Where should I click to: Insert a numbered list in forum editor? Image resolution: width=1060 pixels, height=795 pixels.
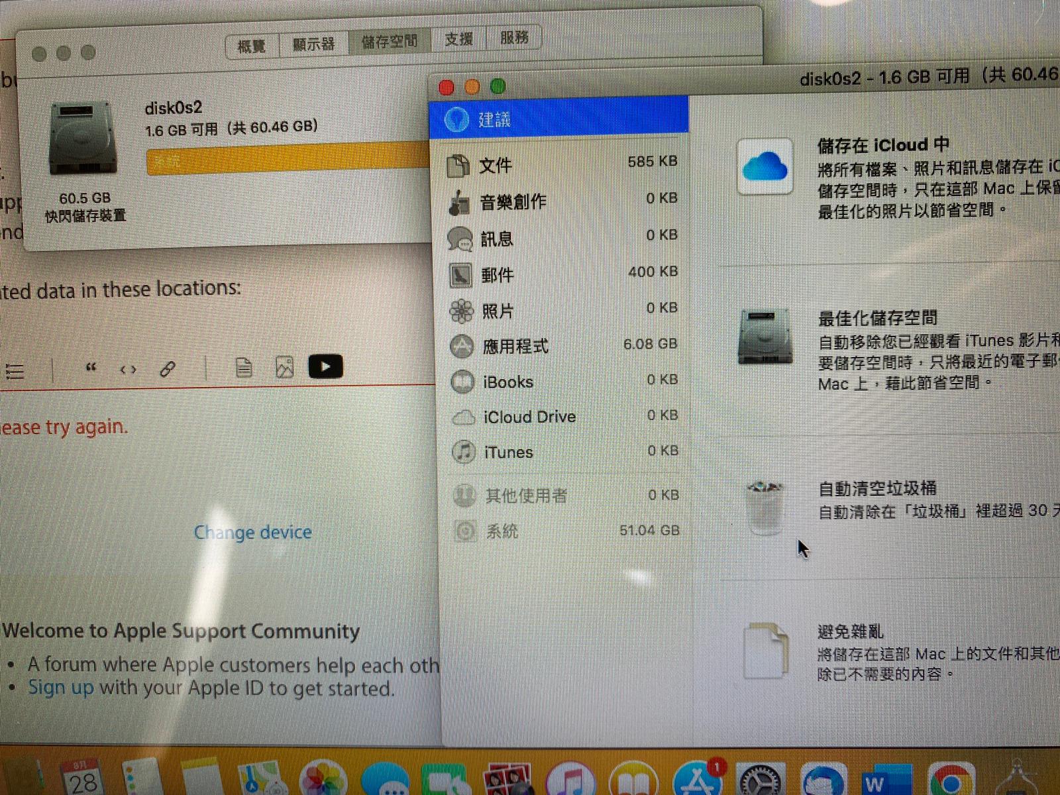(15, 371)
